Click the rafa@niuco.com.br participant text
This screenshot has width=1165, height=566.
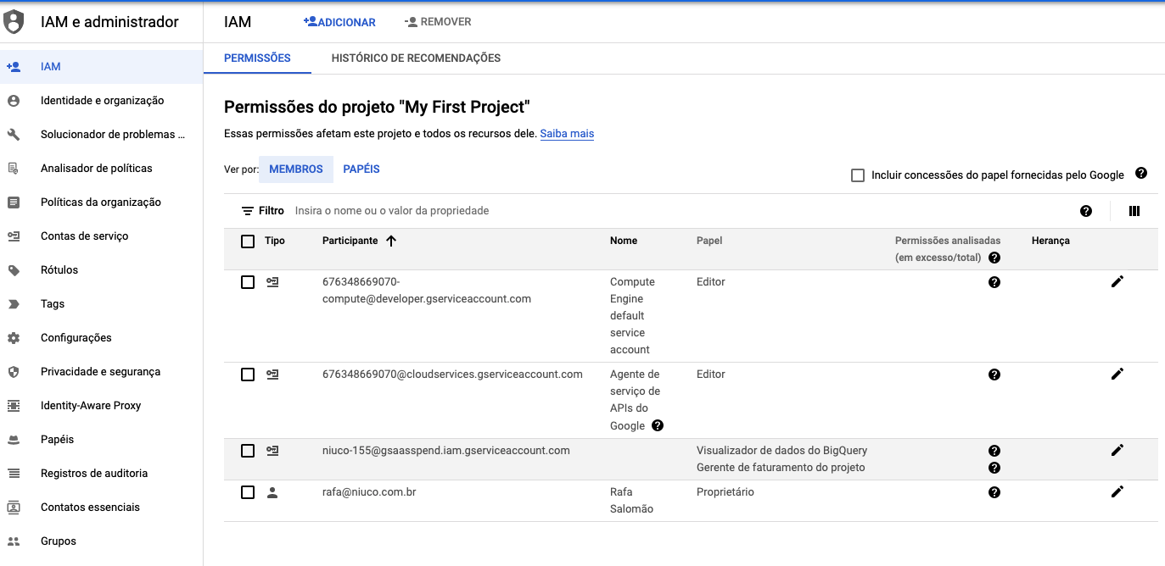tap(369, 492)
